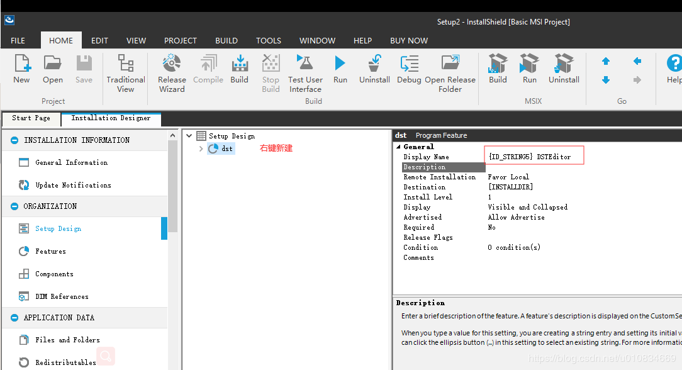Collapse the Setup Design tree root
The height and width of the screenshot is (370, 682).
pos(189,136)
